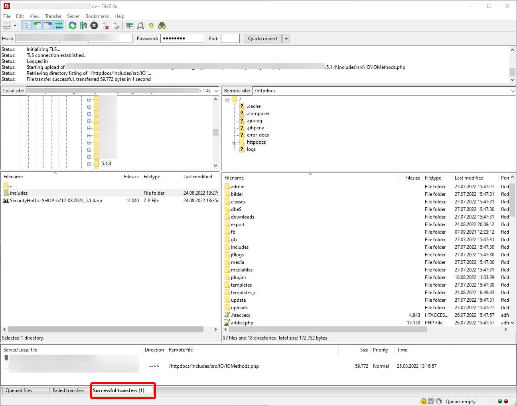Click the disconnect from server icon
517x406 pixels.
(x=105, y=25)
